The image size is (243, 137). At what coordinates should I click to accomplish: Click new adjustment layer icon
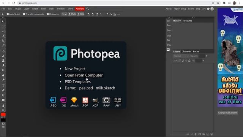coord(196,134)
